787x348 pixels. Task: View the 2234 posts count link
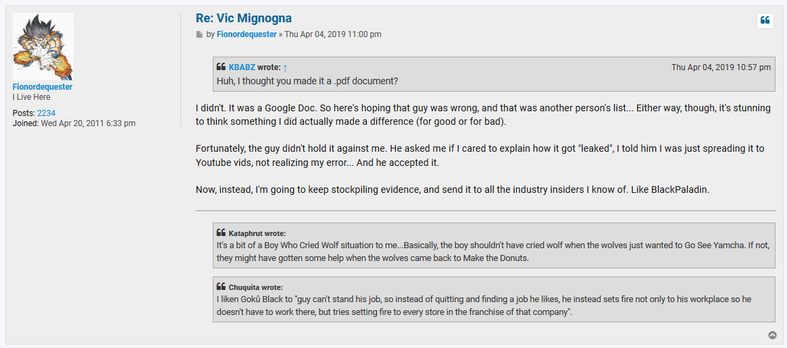(46, 113)
